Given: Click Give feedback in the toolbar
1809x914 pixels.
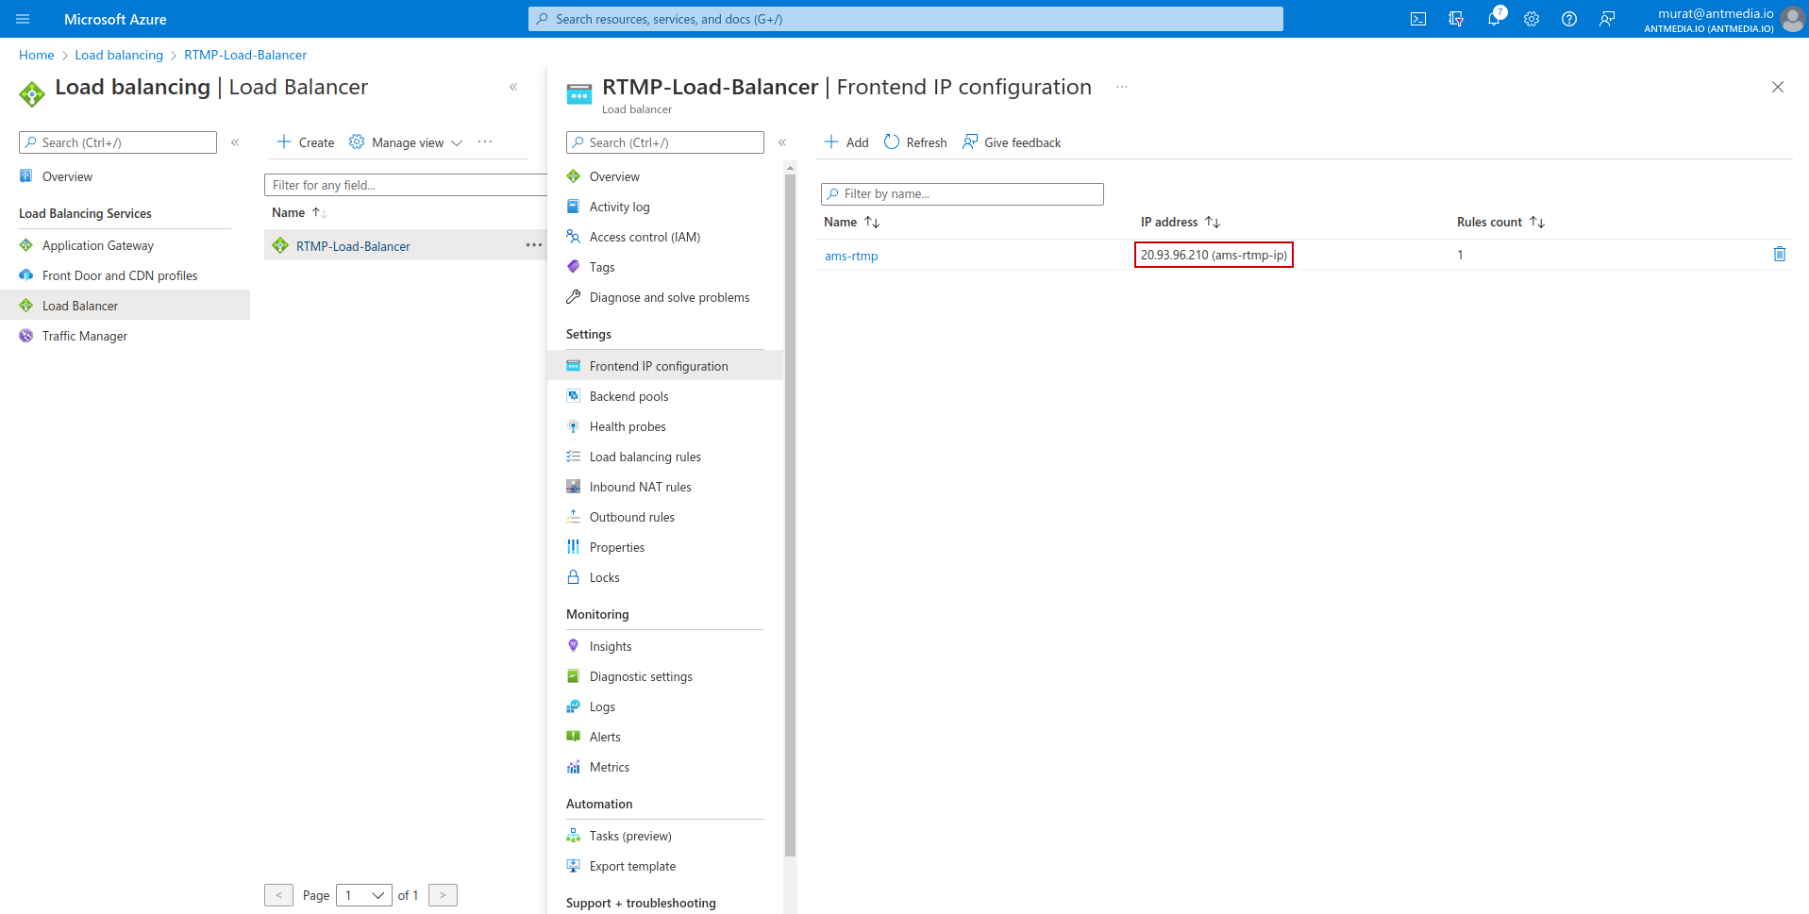Looking at the screenshot, I should click(x=1012, y=142).
